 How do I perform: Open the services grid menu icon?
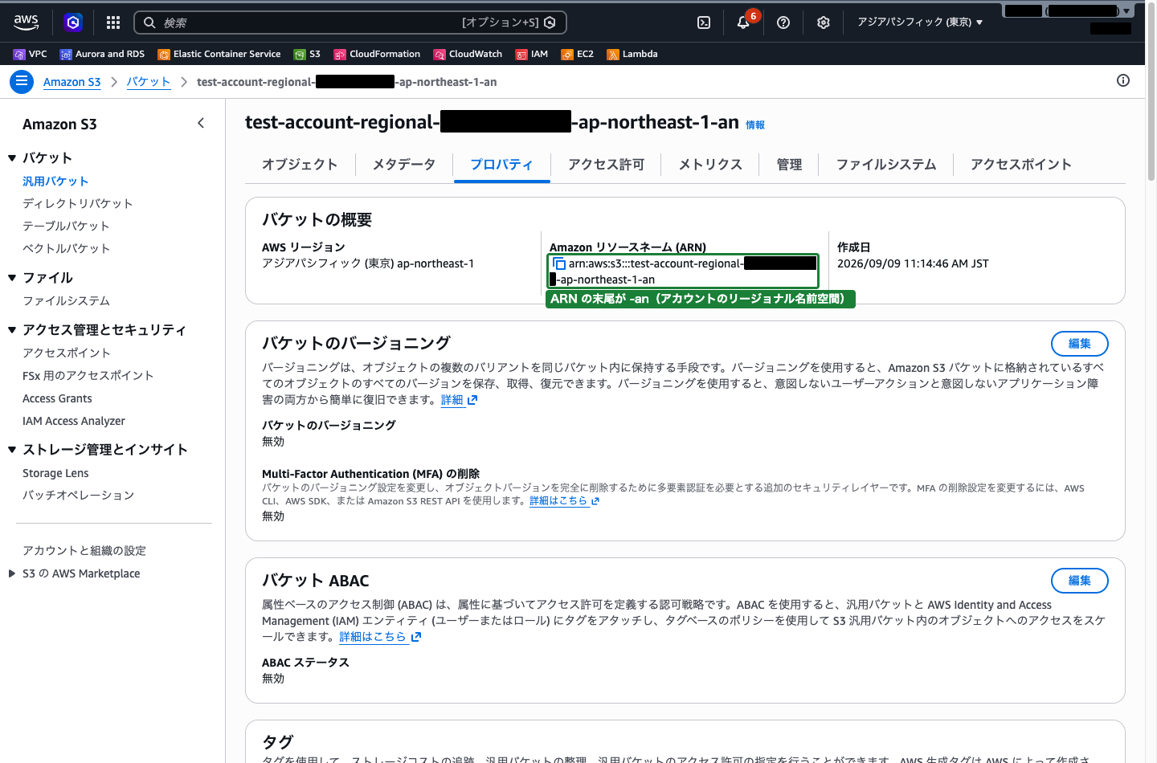point(113,22)
